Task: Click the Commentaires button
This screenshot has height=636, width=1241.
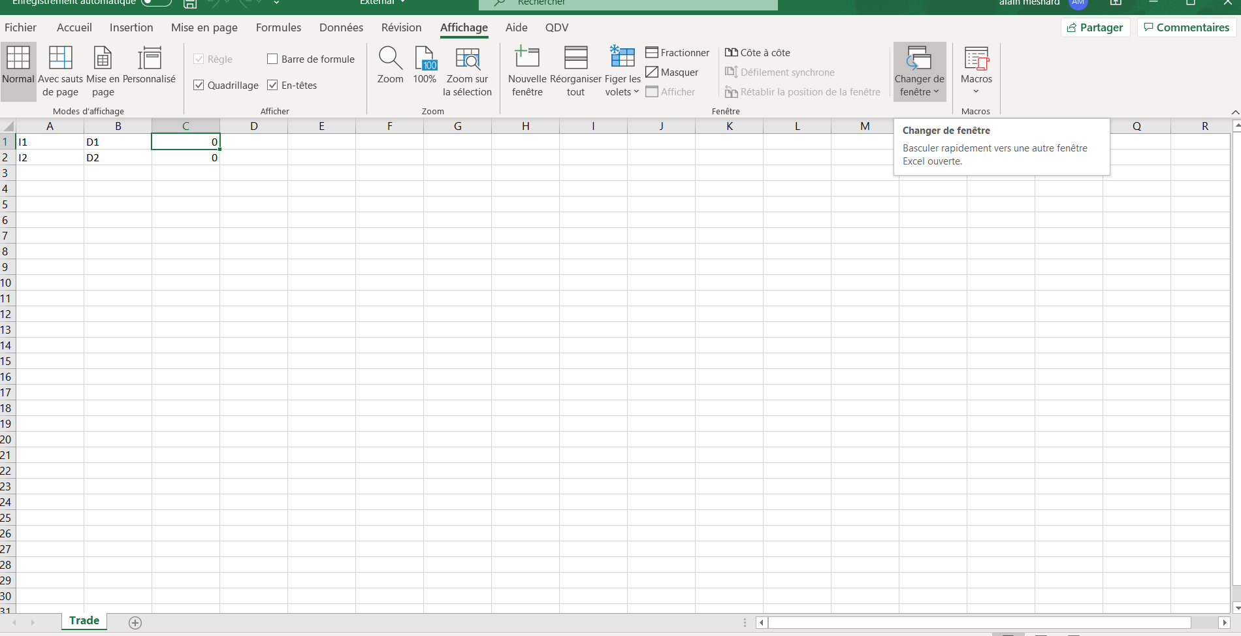Action: [x=1187, y=27]
